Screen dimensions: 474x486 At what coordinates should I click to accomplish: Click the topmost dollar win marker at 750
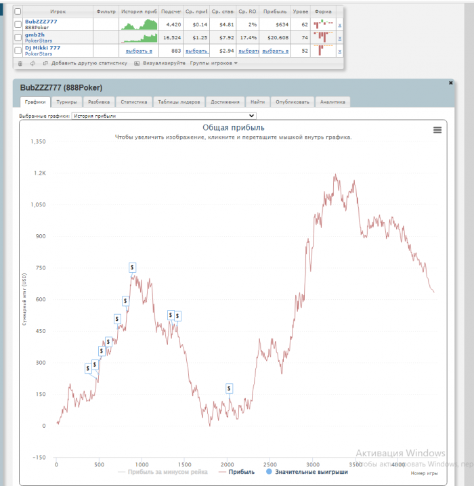[x=132, y=267]
